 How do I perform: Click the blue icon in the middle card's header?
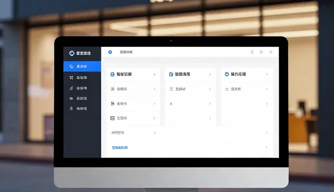tap(171, 74)
